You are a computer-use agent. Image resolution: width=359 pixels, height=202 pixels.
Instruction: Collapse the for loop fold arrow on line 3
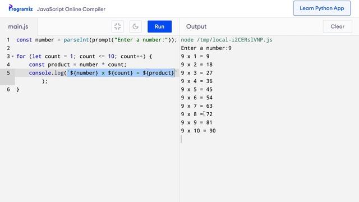(x=12, y=56)
